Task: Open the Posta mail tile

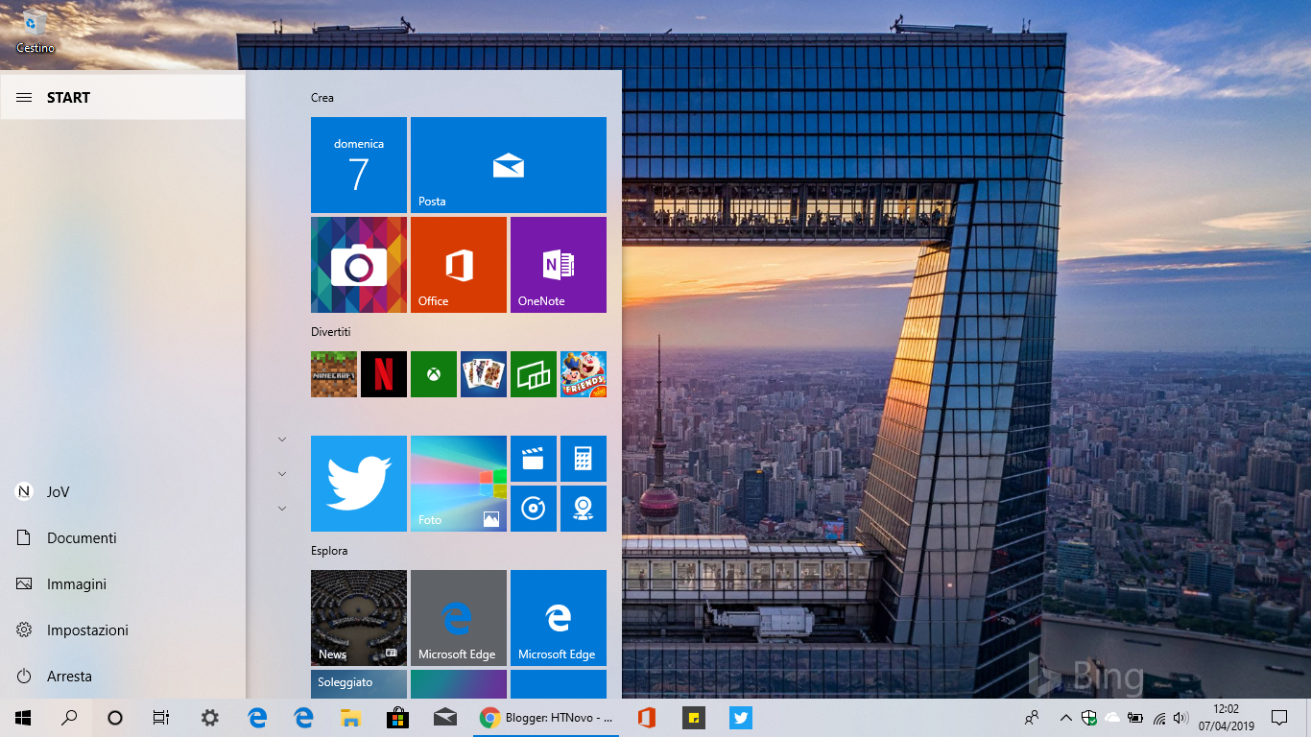Action: pyautogui.click(x=509, y=165)
